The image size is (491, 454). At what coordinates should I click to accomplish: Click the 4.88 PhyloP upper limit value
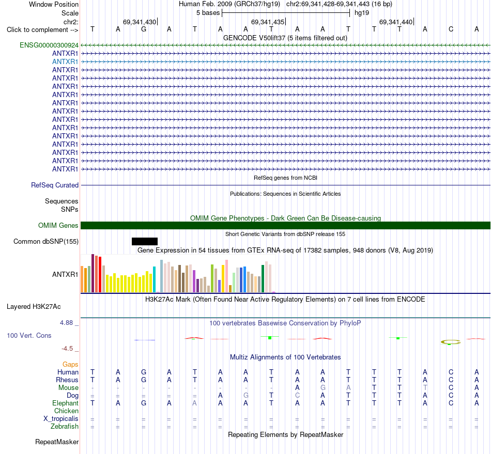66,323
